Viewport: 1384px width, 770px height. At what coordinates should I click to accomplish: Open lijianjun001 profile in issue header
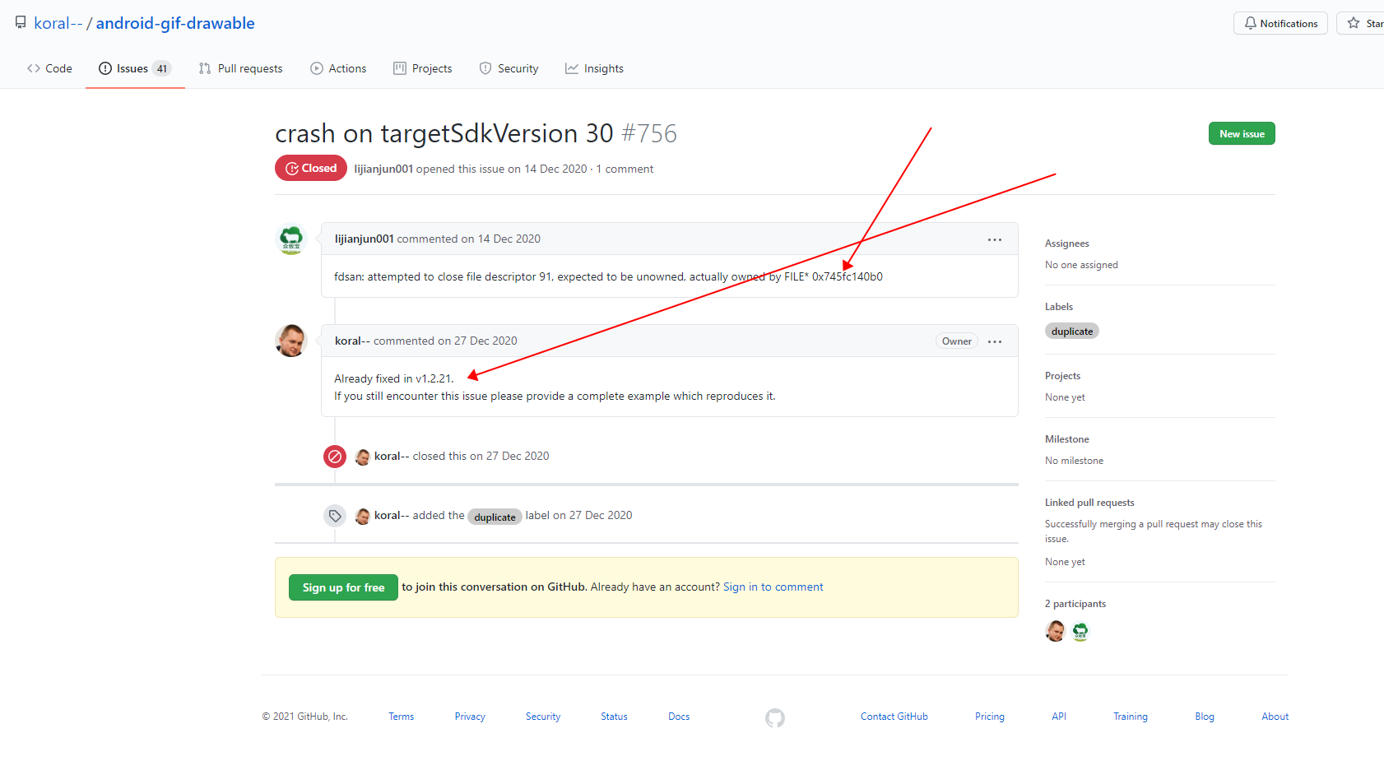click(x=383, y=169)
